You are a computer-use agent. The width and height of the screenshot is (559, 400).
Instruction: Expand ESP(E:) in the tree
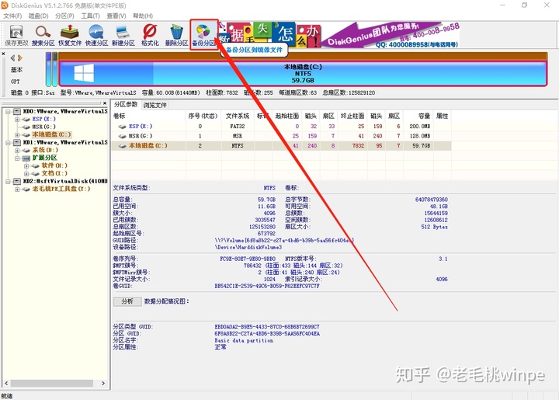[x=17, y=120]
